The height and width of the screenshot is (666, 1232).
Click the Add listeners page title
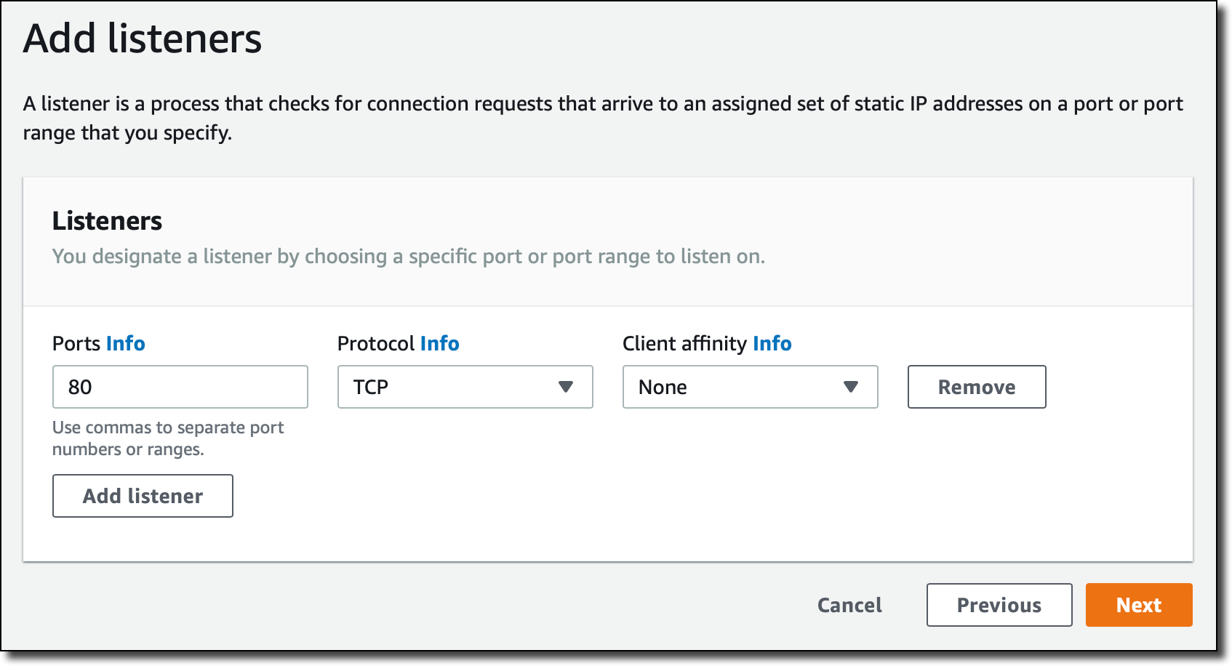143,39
